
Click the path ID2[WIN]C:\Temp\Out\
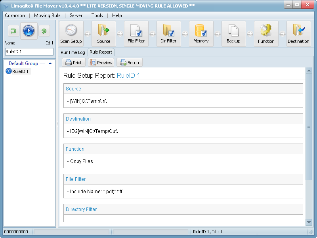[94, 131]
